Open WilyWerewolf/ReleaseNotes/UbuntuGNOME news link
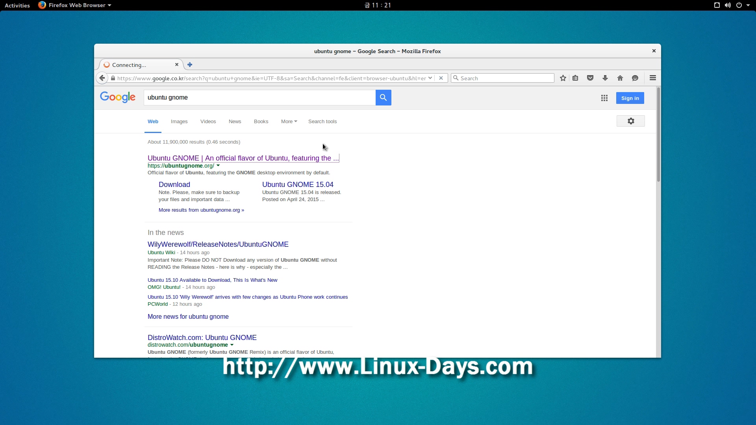Screen dimensions: 756x425 218,244
